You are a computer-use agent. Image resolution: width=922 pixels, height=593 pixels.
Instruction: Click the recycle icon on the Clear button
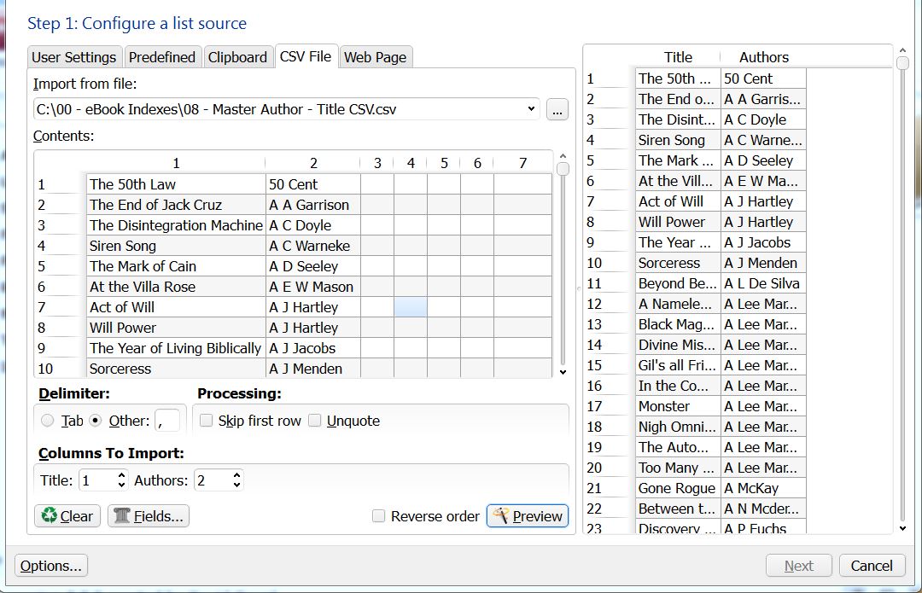[50, 515]
